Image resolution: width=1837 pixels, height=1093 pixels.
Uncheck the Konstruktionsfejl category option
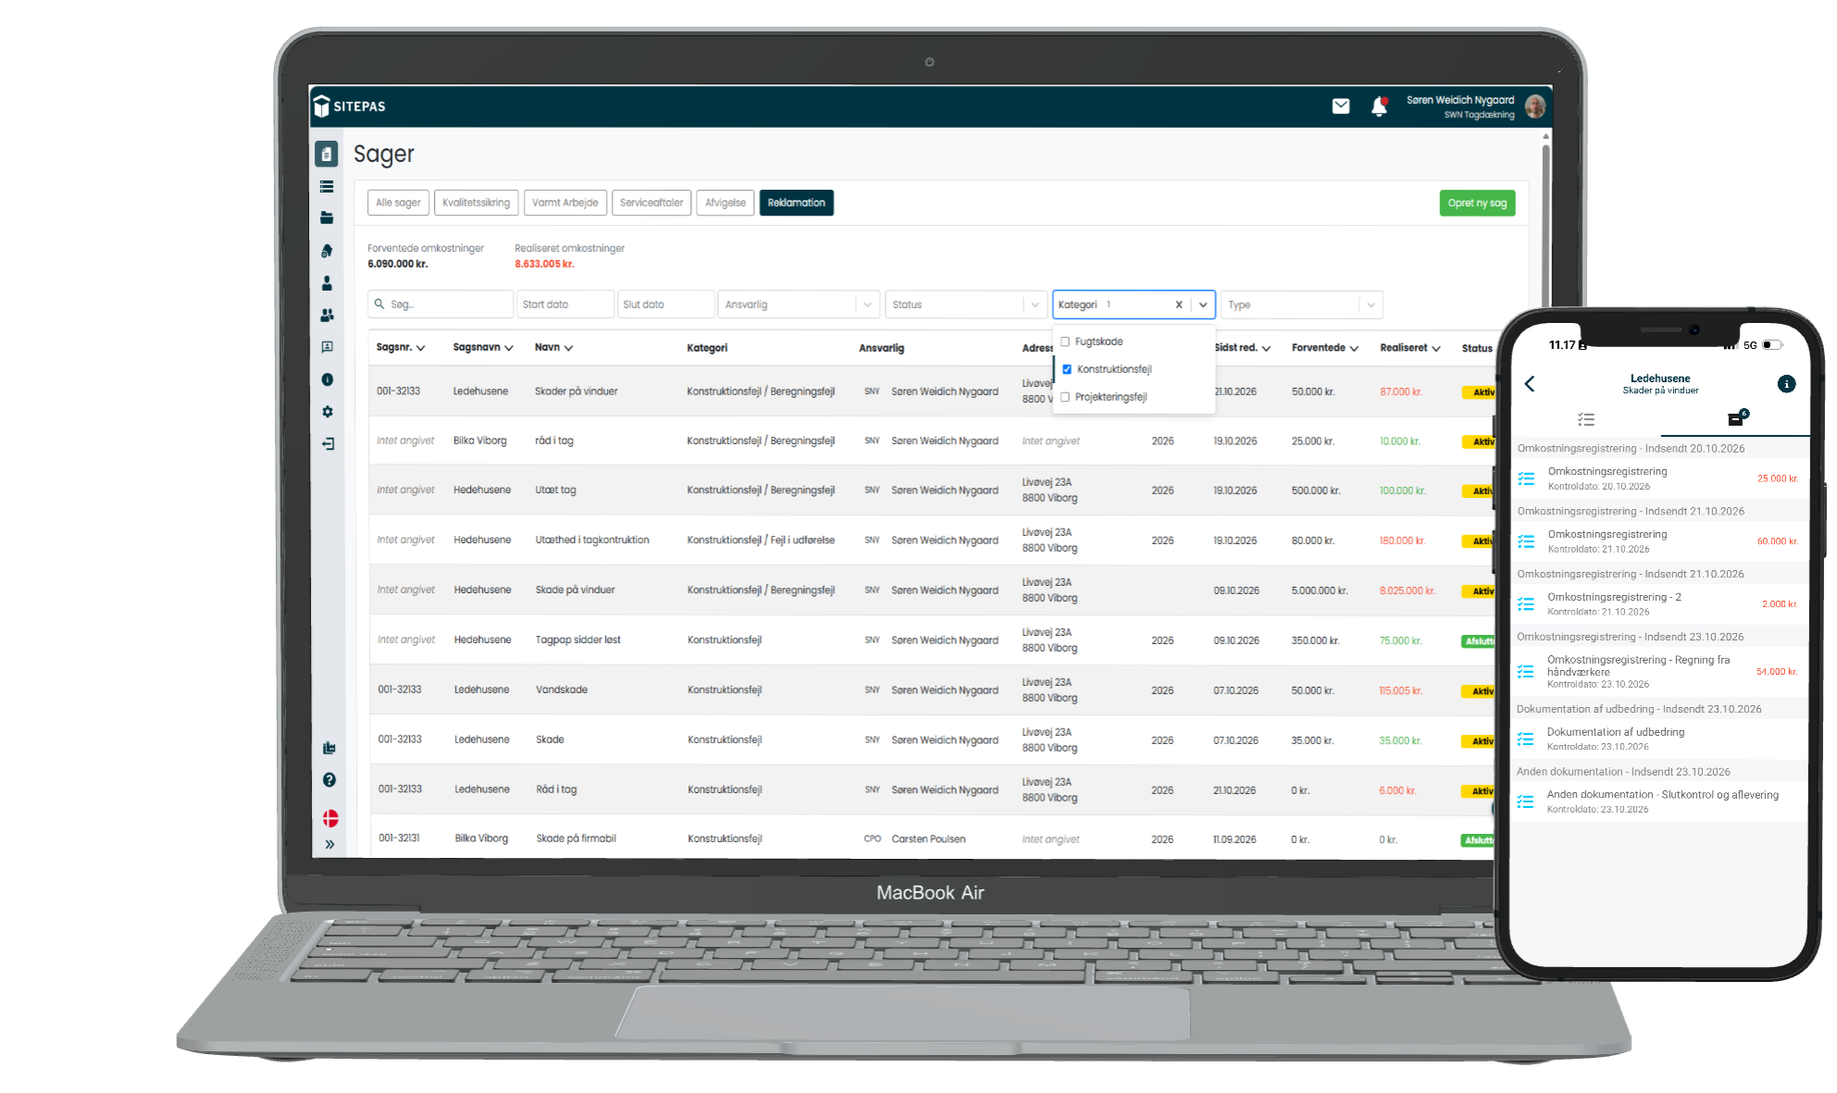1067,369
